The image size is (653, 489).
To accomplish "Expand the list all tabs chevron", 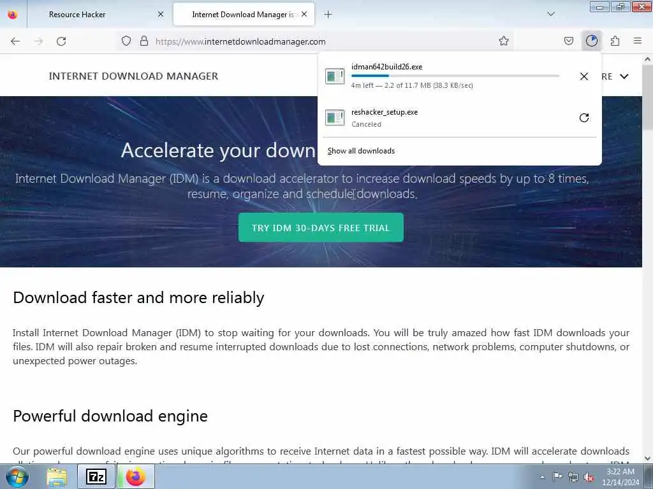I will 550,14.
